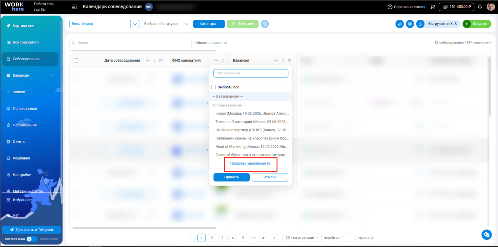Click the Показать удалённые (6) link
The height and width of the screenshot is (247, 498).
click(251, 163)
